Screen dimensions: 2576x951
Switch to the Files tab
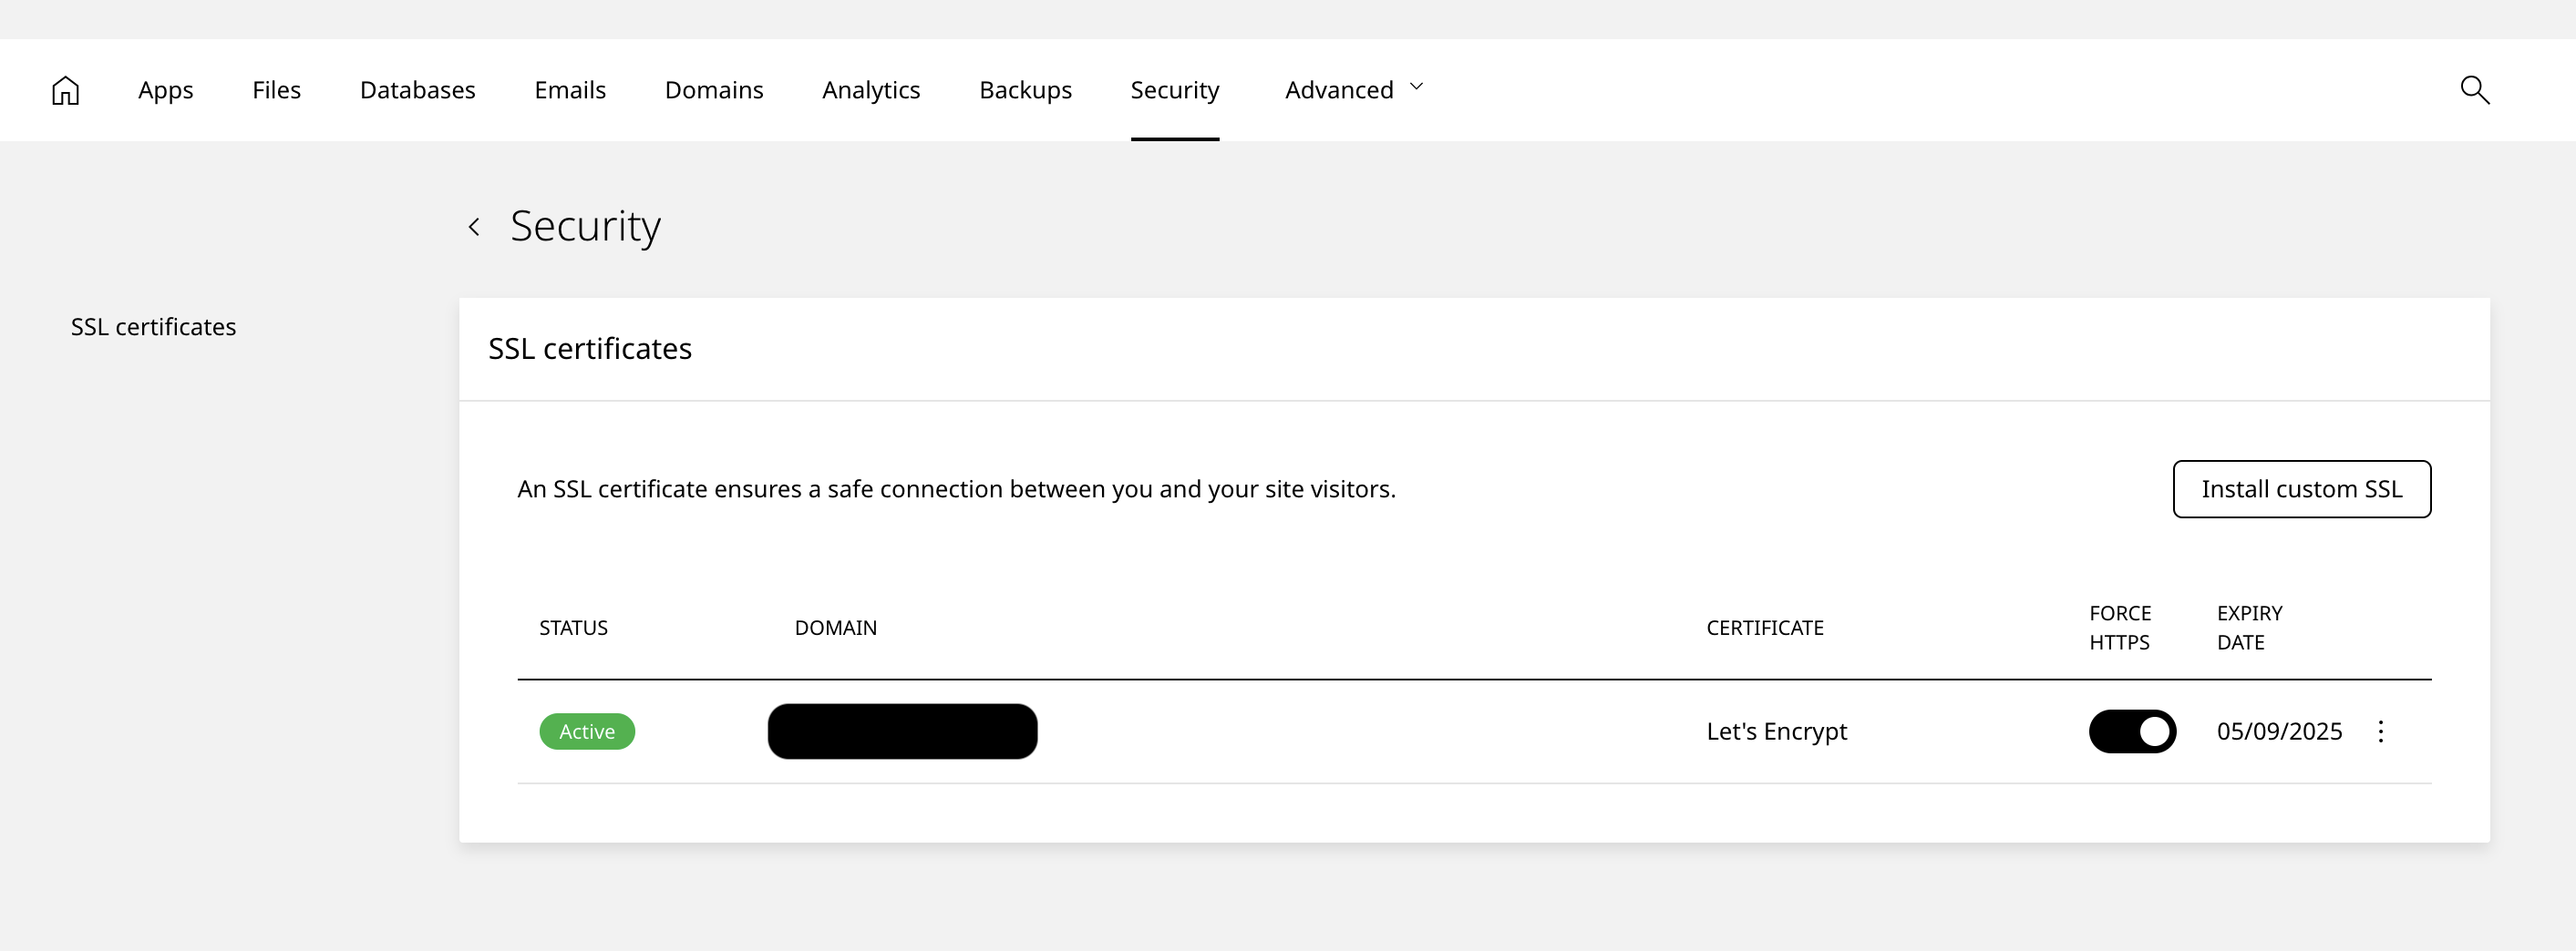(x=276, y=90)
